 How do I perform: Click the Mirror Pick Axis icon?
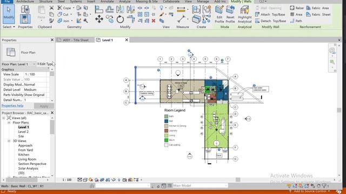(x=120, y=10)
